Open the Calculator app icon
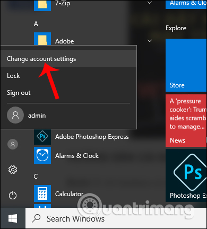Screen dimensions: 207x229 pos(42,193)
